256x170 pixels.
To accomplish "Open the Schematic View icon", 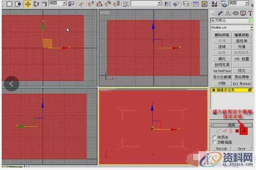I will pos(204,4).
